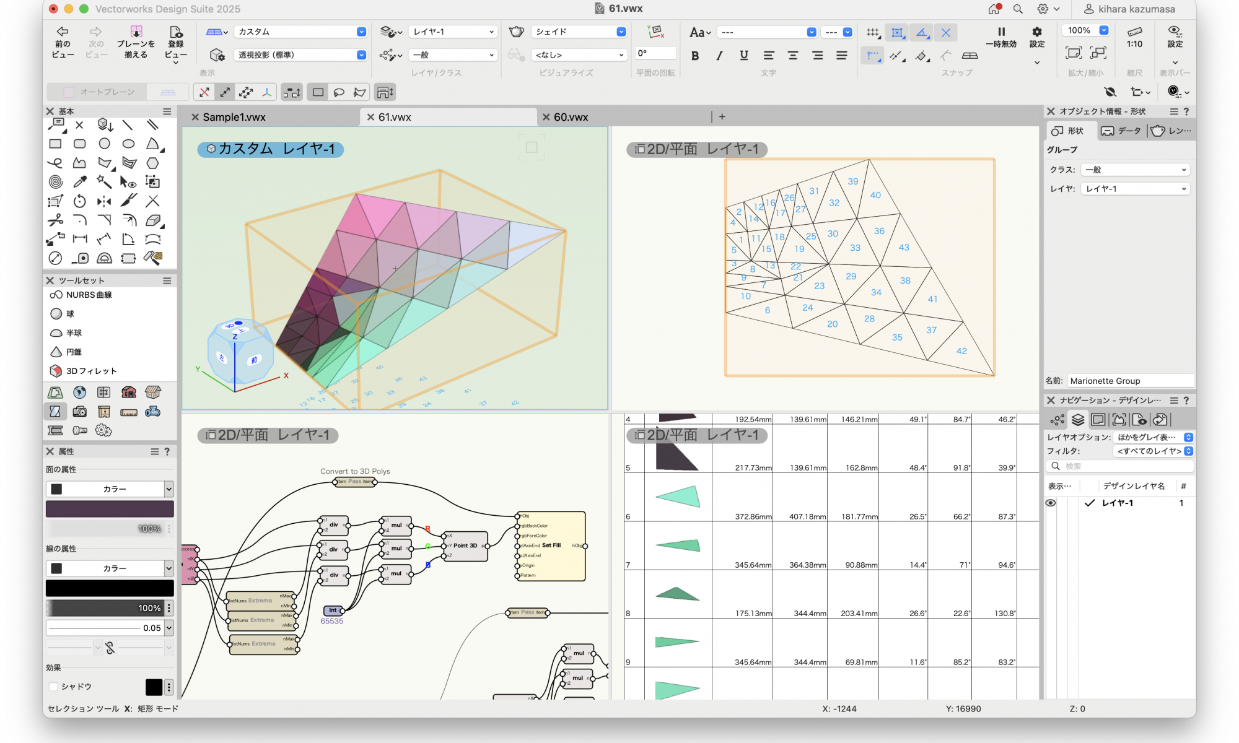
Task: Click the Bold text formatting icon
Action: click(x=695, y=56)
